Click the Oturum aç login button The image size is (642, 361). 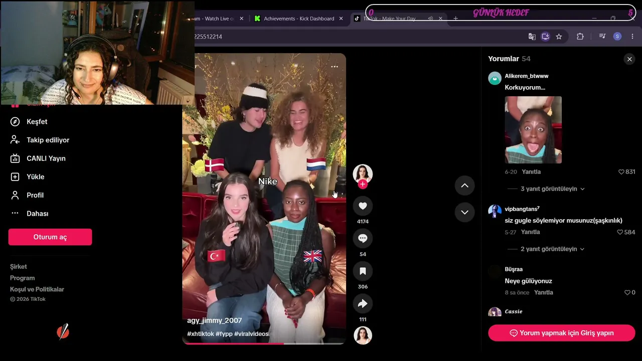pos(50,237)
